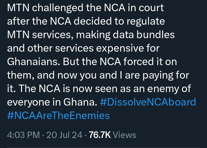Open the 76.7K view count
Viewport: 207px width, 148px height.
[100, 135]
